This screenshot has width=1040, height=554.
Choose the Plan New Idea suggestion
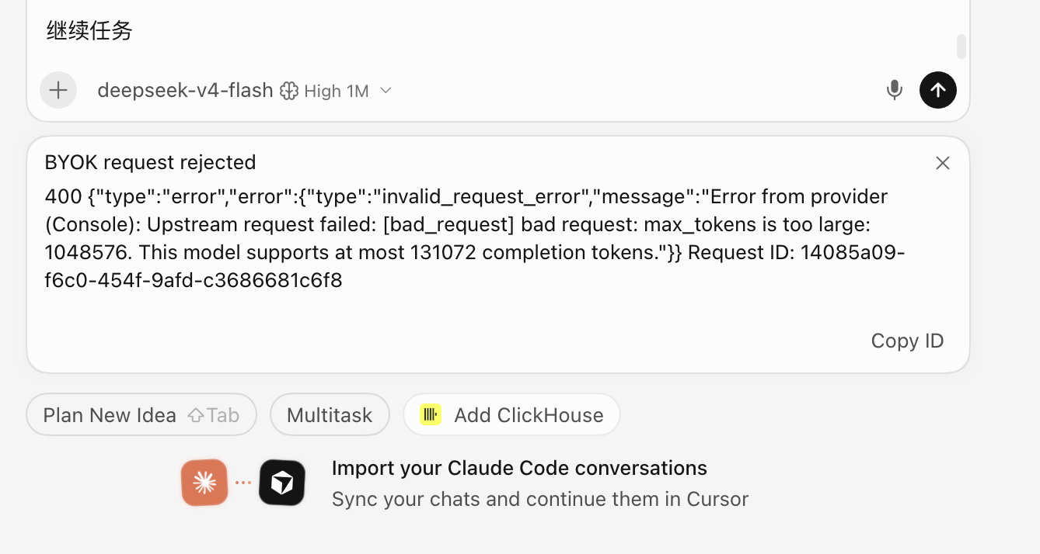click(x=141, y=415)
